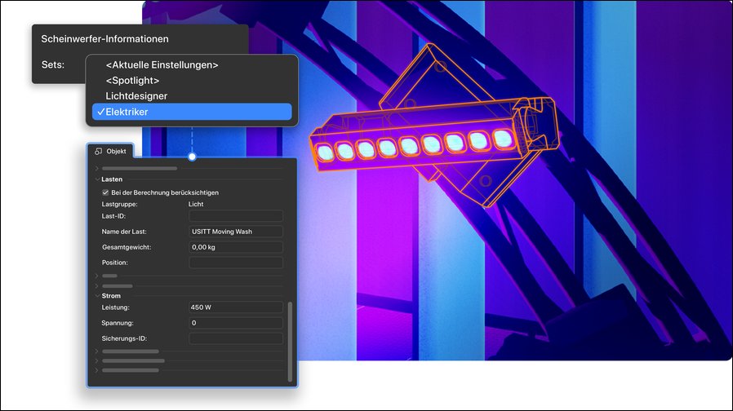
Task: Click the Scheinwerfer-Informationen title
Action: tap(104, 39)
